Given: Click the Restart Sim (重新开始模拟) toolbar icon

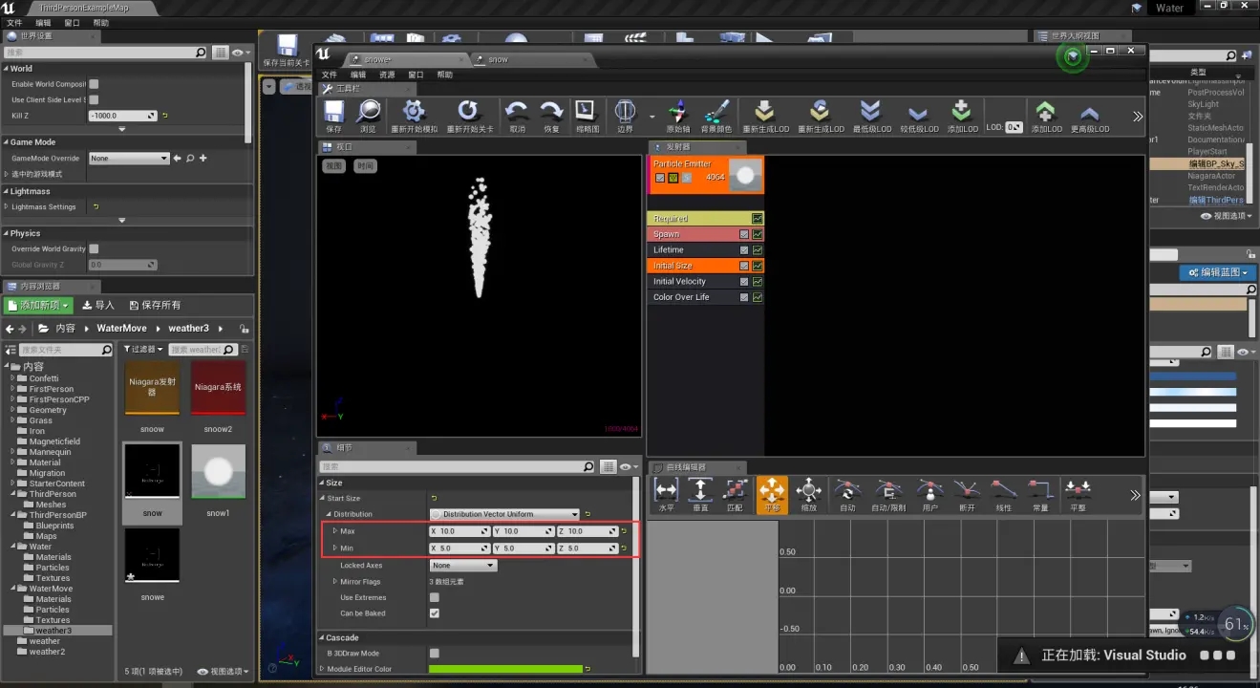Looking at the screenshot, I should [415, 113].
